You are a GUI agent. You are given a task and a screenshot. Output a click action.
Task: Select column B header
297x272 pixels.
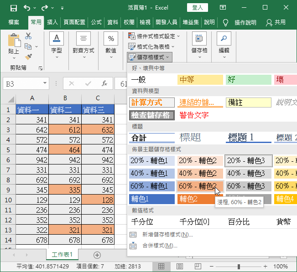65,98
